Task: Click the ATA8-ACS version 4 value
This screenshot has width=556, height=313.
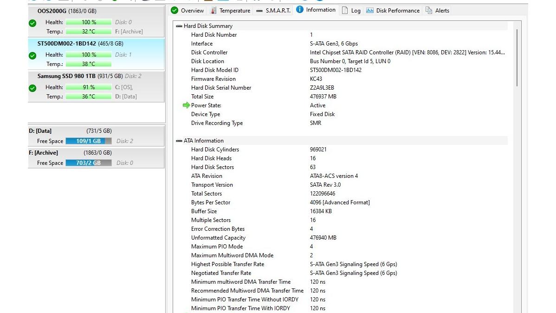Action: point(334,176)
